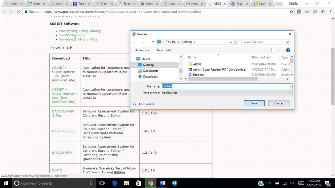335x188 pixels.
Task: Click the horizontal scrollbar of file list
Action: coord(223,79)
